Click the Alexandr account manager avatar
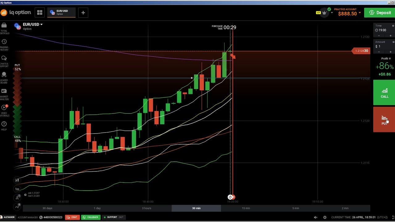This screenshot has height=222, width=395. pyautogui.click(x=2, y=217)
